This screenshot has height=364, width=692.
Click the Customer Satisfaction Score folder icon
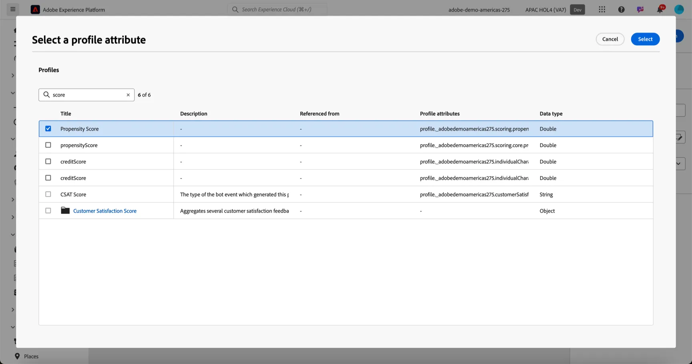coord(65,211)
